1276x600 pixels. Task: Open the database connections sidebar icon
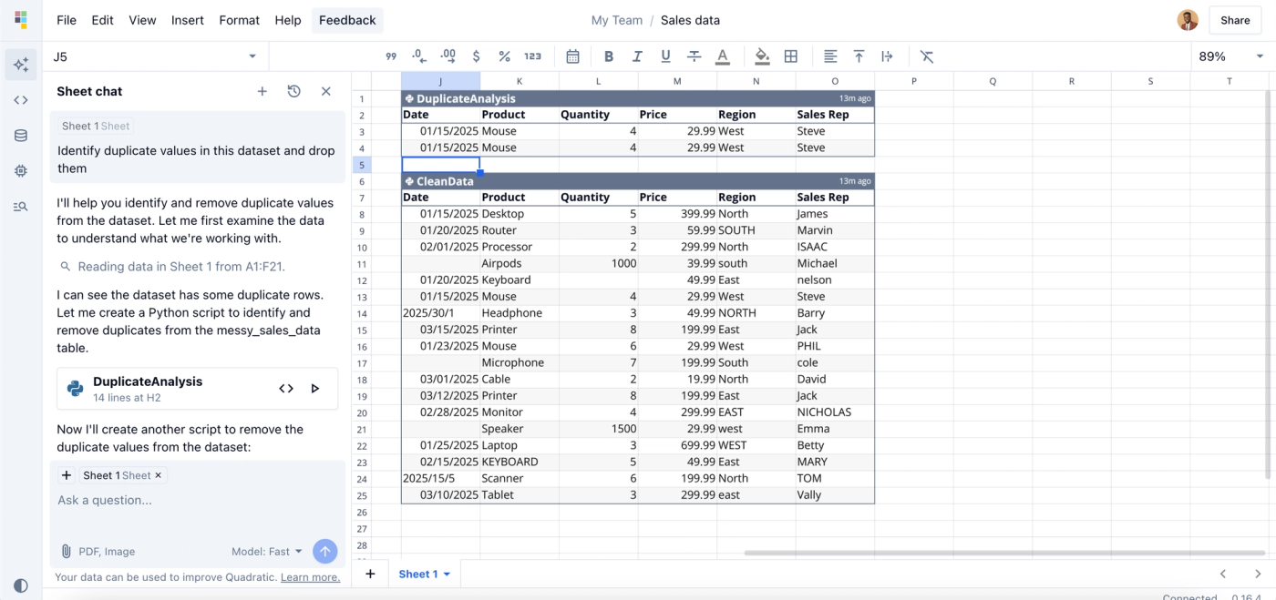21,136
